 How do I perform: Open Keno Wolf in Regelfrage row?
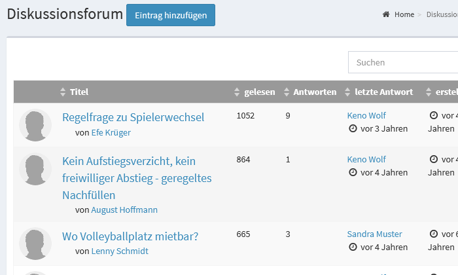(366, 115)
